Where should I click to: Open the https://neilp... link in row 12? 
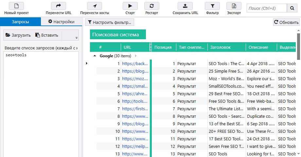[x=135, y=146]
